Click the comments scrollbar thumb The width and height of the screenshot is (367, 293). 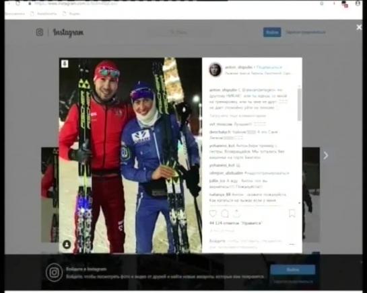(x=299, y=104)
